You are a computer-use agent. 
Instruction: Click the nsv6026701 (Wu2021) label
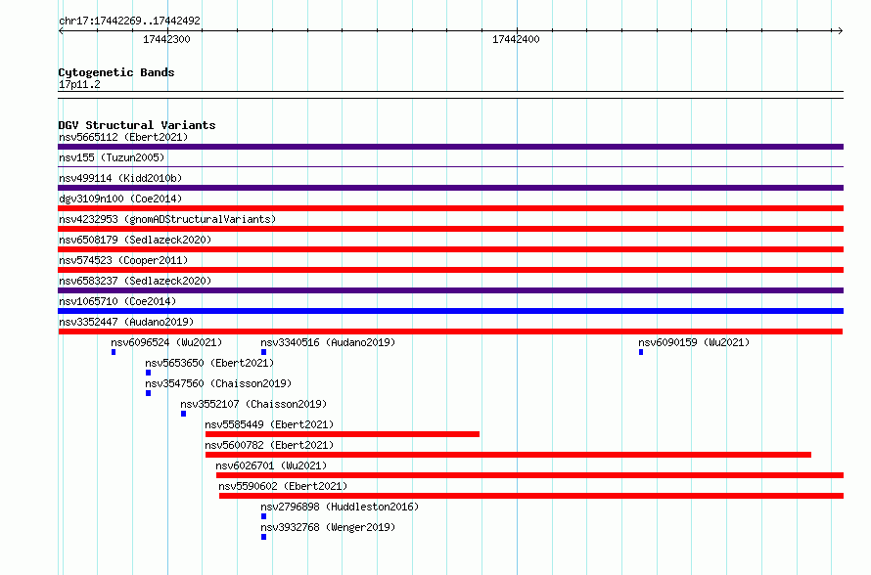(272, 465)
